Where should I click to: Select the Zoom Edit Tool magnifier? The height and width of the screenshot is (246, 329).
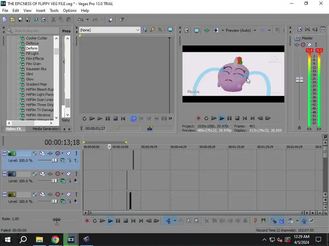pyautogui.click(x=196, y=221)
